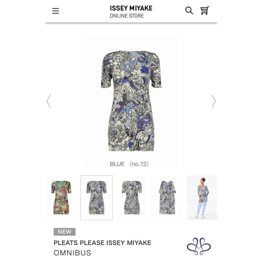Click the OMNIBUS product title
The height and width of the screenshot is (262, 262).
(x=72, y=253)
